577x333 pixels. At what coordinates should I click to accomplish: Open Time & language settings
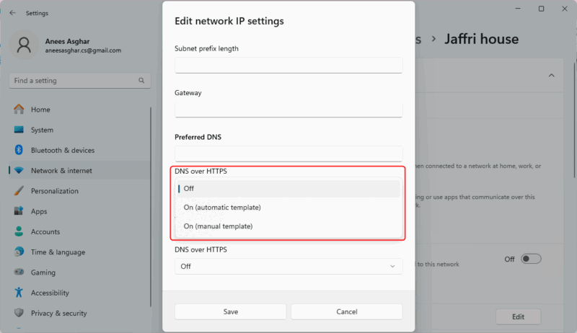(58, 252)
